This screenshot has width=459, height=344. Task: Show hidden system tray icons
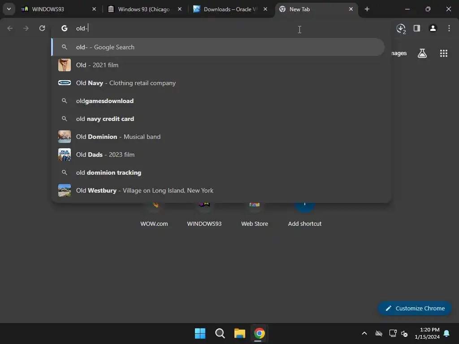[364, 333]
